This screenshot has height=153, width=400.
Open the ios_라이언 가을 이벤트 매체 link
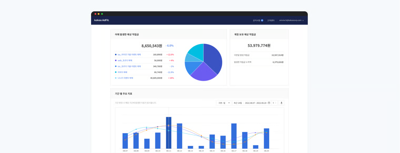click(x=129, y=54)
